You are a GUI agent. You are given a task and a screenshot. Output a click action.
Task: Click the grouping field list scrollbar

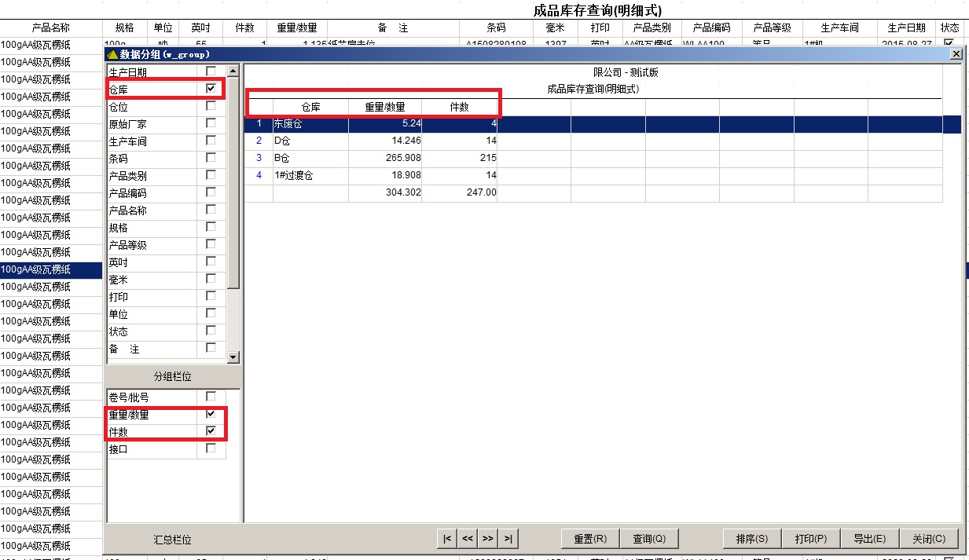click(233, 236)
